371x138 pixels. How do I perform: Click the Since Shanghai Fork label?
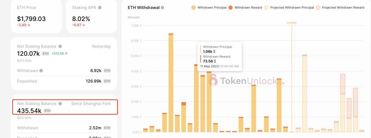coord(91,104)
